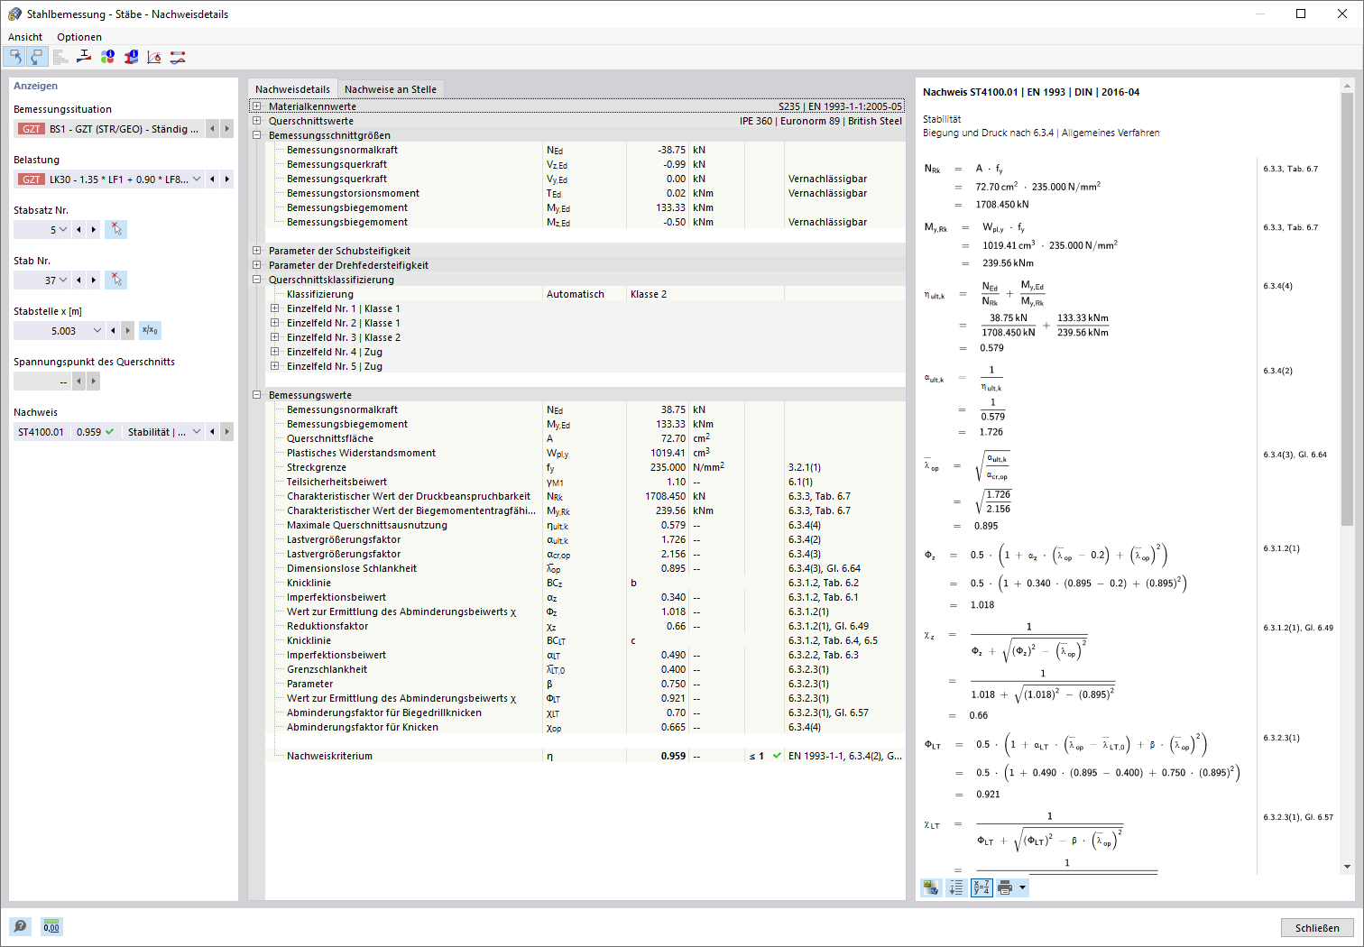
Task: Select the Dimensionslose Schlankheit row
Action: tap(585, 568)
